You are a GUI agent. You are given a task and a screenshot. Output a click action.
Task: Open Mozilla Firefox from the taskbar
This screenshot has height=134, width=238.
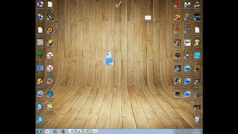(x=63, y=131)
